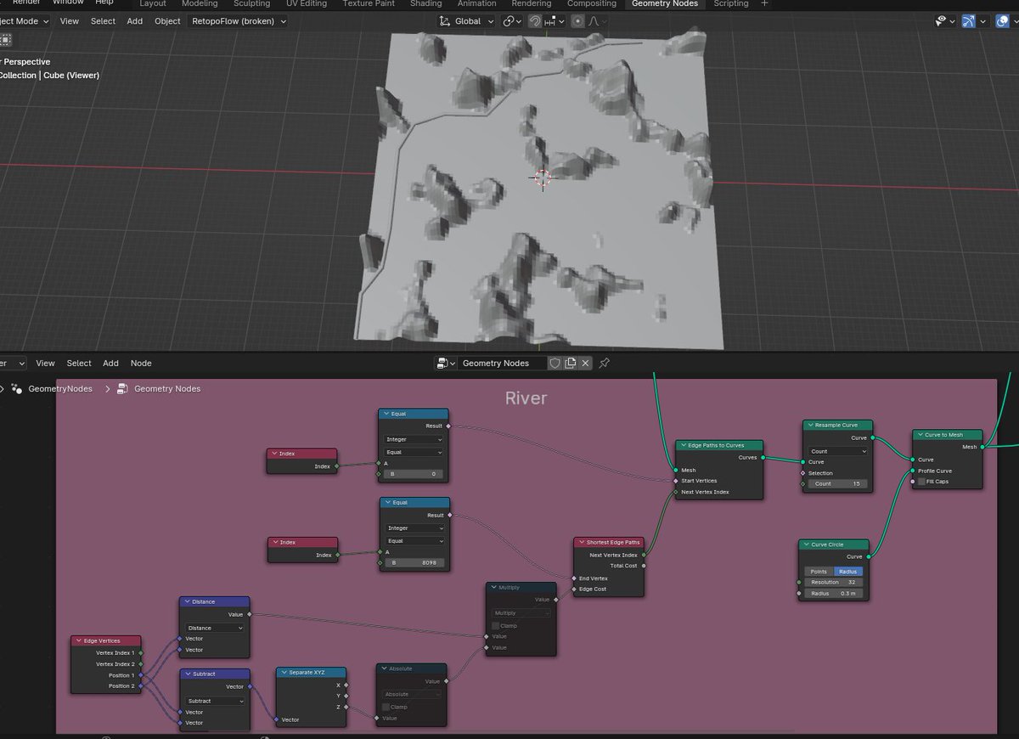This screenshot has height=739, width=1019.
Task: Click the Geometry Nodes tree breadcrumb icon
Action: 122,389
